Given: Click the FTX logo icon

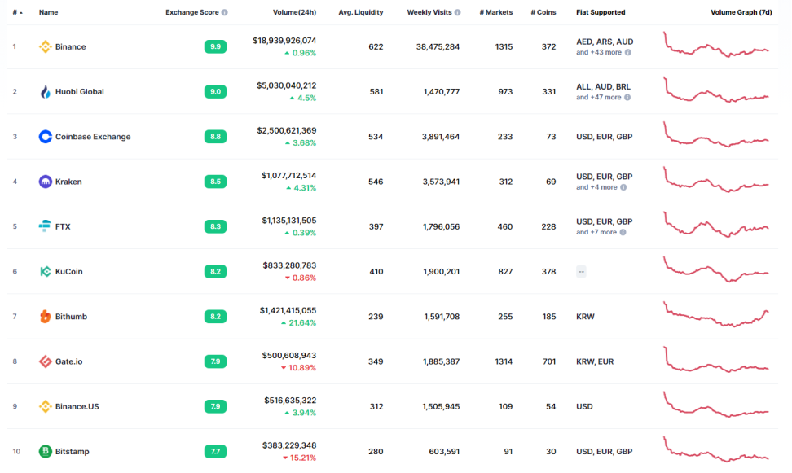Looking at the screenshot, I should coord(45,226).
